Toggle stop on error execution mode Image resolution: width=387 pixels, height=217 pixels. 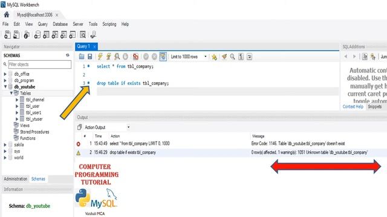135,57
